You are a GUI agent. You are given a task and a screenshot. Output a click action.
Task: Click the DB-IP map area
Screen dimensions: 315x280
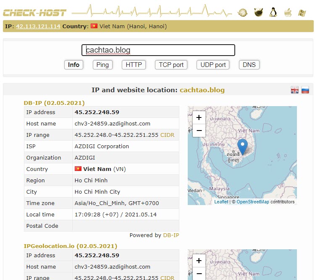pos(242,155)
